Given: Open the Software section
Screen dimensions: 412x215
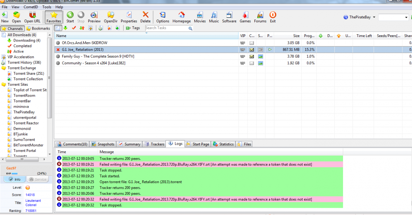Looking at the screenshot, I should 229,17.
